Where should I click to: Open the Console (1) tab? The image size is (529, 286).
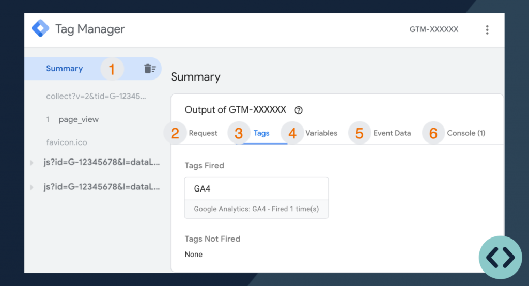pyautogui.click(x=466, y=133)
